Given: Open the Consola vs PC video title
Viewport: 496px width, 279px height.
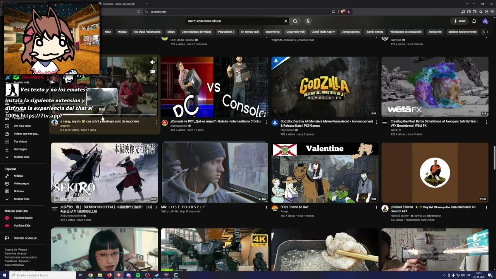Looking at the screenshot, I should [x=216, y=121].
